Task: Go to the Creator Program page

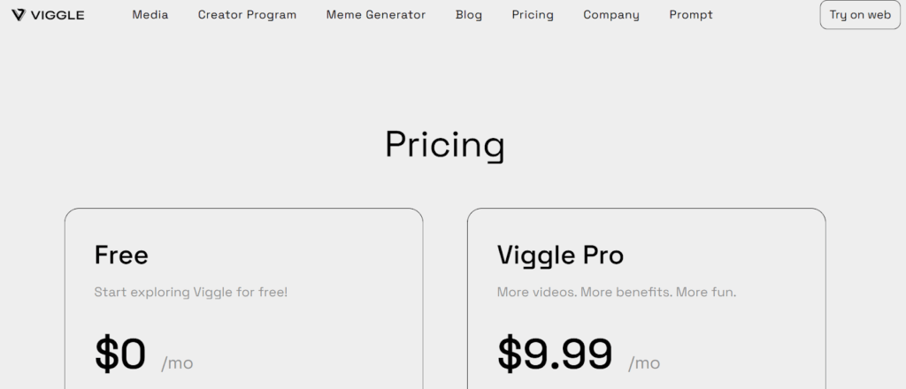Action: [247, 15]
